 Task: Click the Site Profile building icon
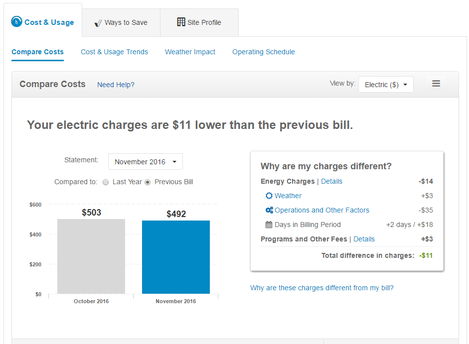pos(181,22)
